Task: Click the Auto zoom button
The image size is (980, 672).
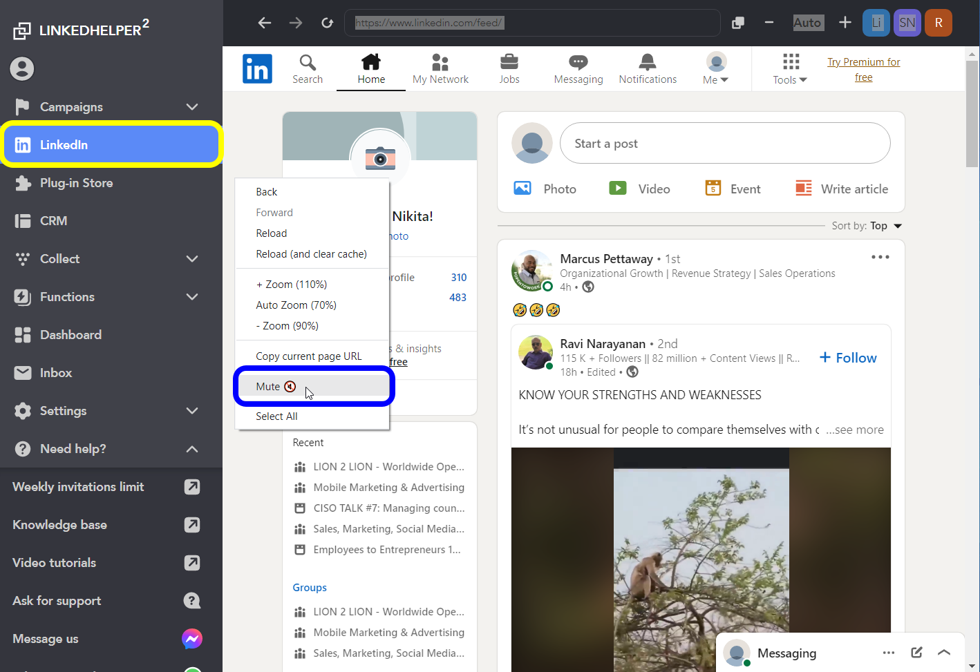Action: (807, 23)
